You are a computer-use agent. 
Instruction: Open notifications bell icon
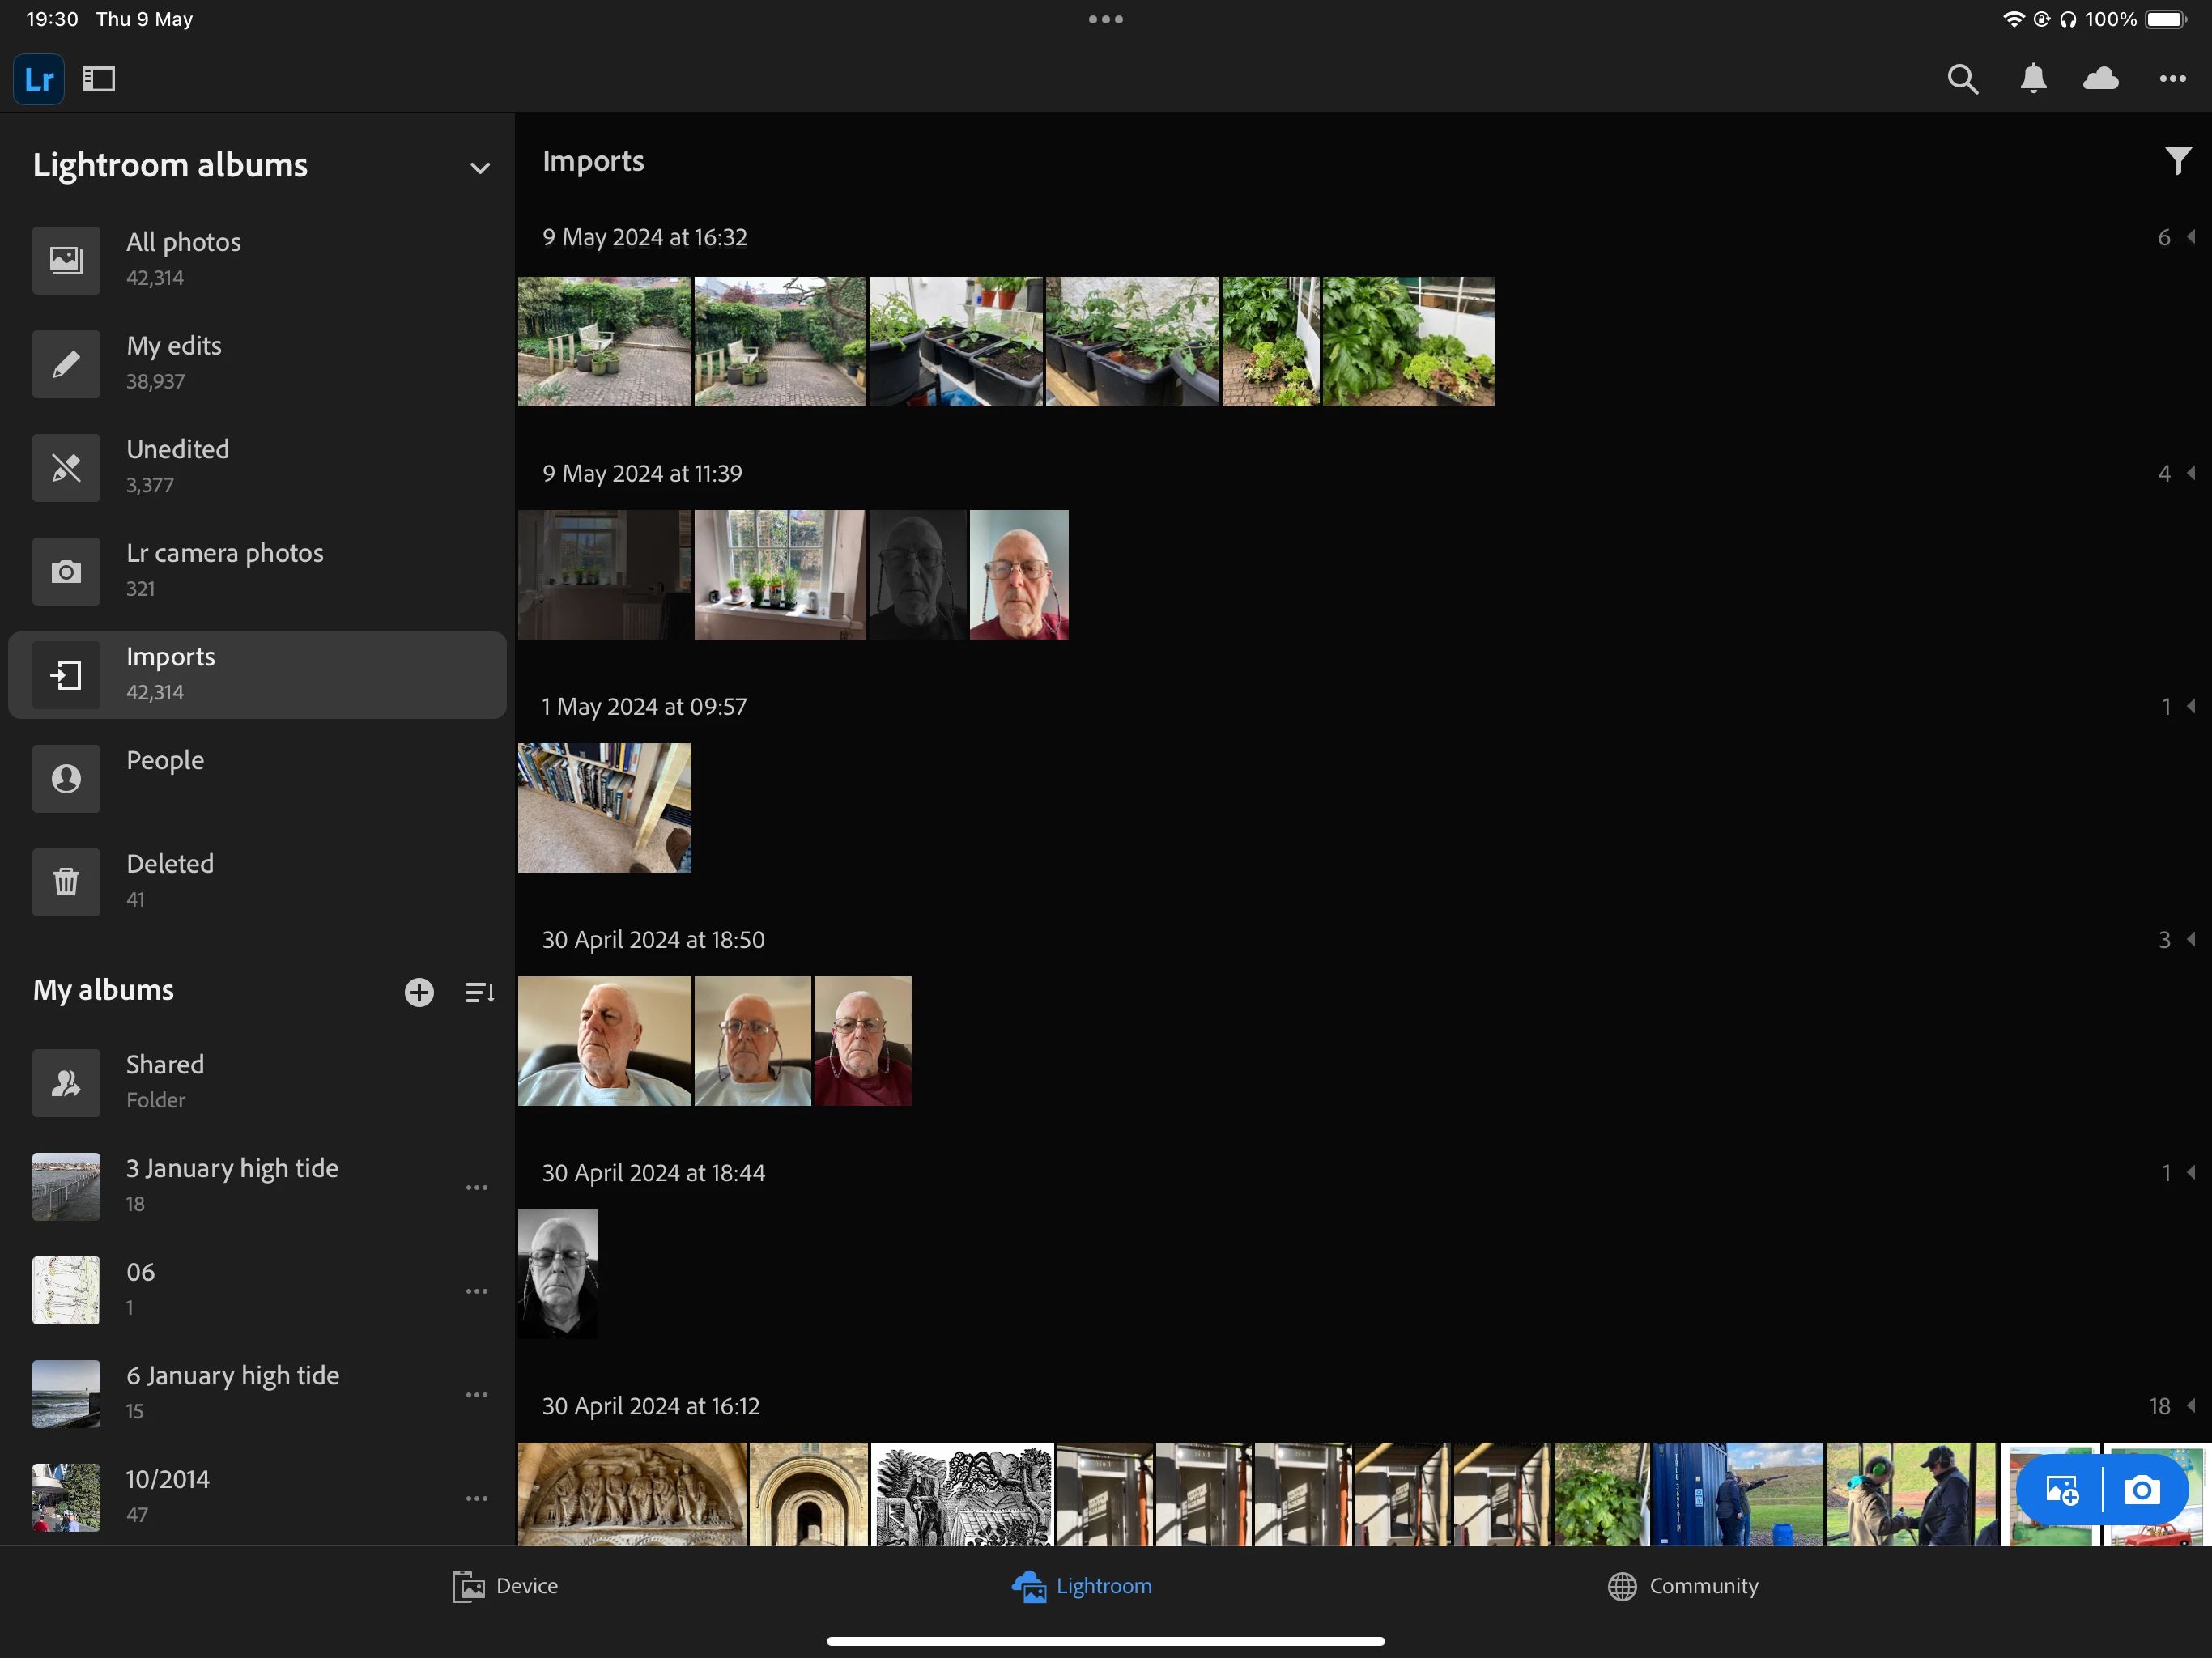pyautogui.click(x=2033, y=79)
